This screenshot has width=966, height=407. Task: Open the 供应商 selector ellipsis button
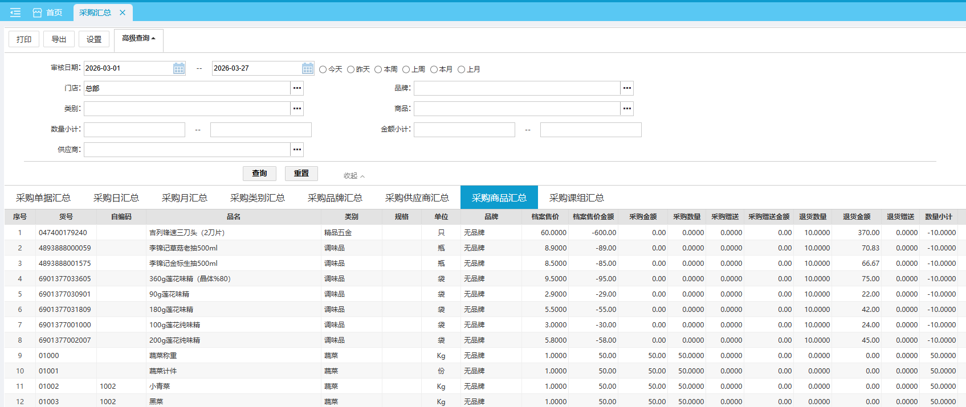[297, 150]
